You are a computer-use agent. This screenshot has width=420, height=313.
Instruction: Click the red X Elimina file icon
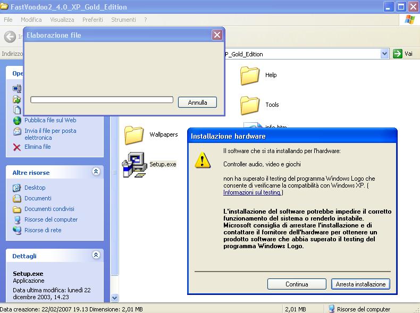pyautogui.click(x=17, y=147)
